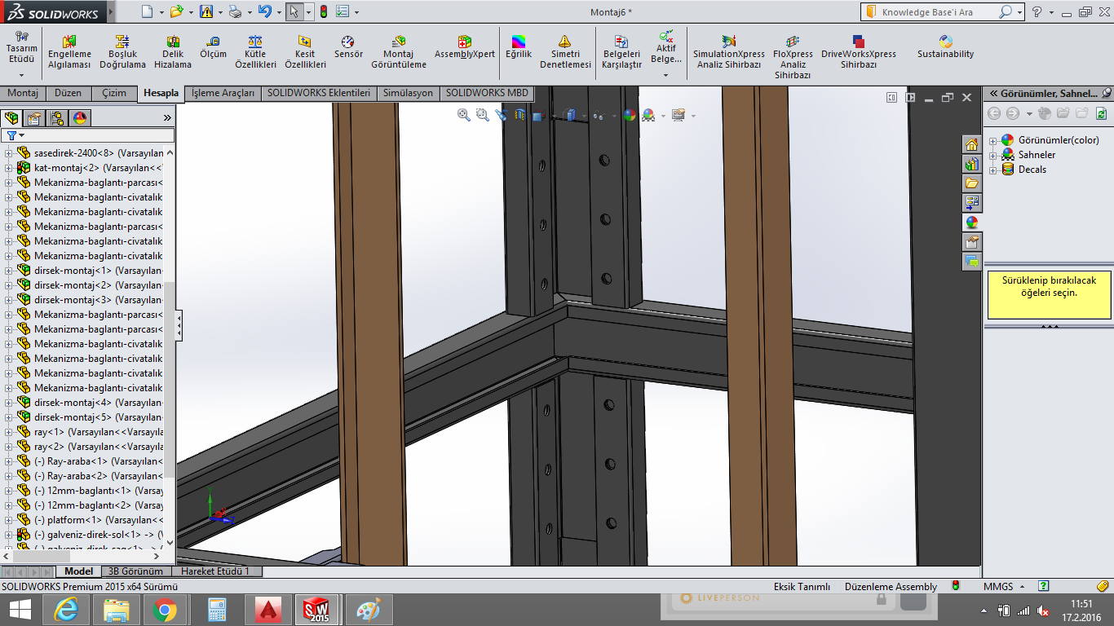Image resolution: width=1114 pixels, height=626 pixels.
Task: Click the Section View icon in viewport toolbar
Action: [520, 116]
